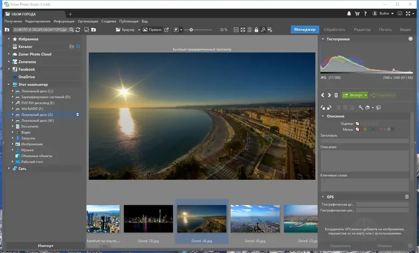This screenshot has width=419, height=253.
Task: Click the green Экспорт button
Action: pyautogui.click(x=355, y=95)
